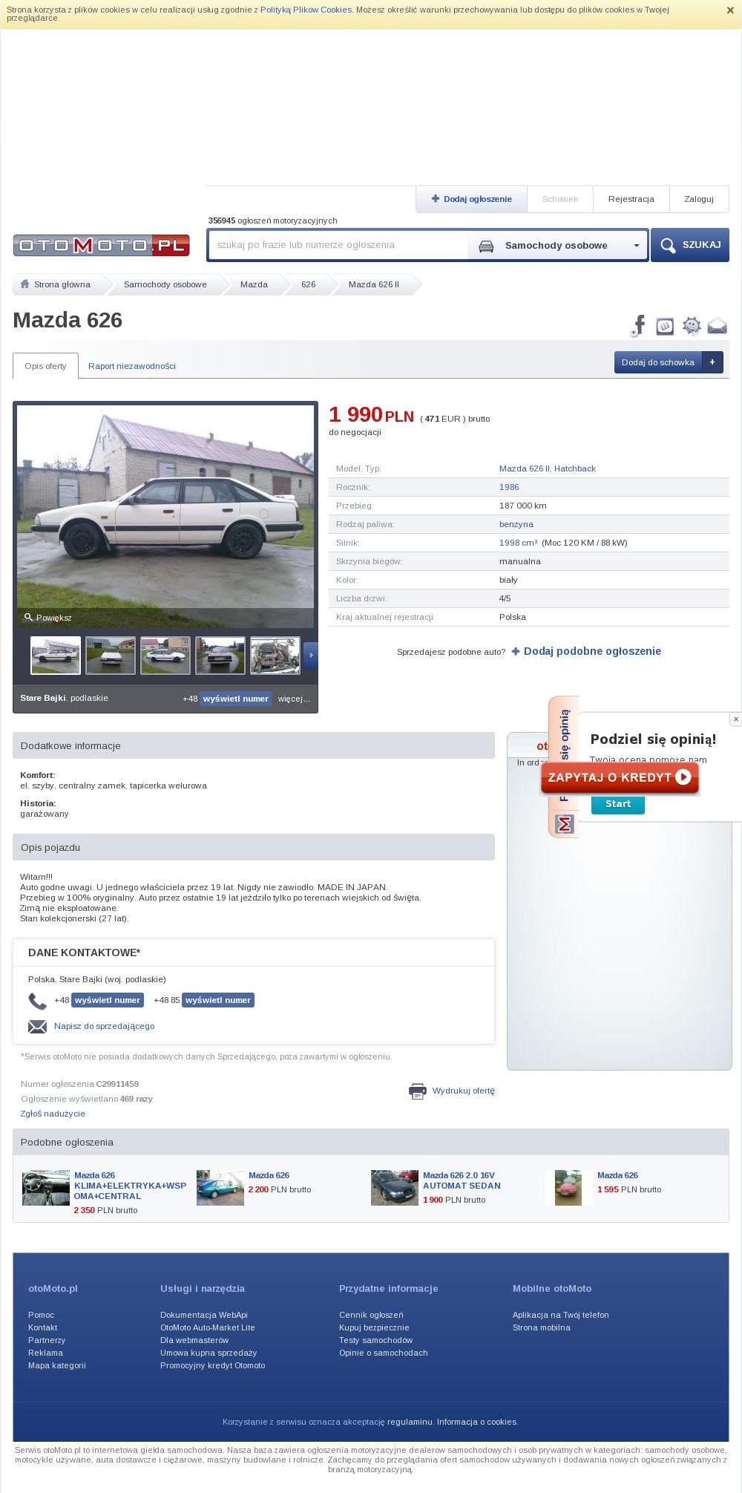Image resolution: width=742 pixels, height=1493 pixels.
Task: Switch to the Raport niezawodności tab
Action: [132, 366]
